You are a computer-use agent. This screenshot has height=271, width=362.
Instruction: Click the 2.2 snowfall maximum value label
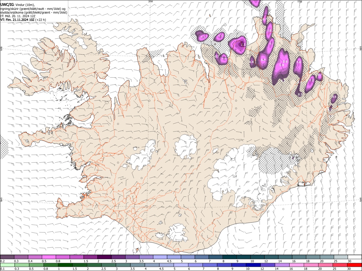click(x=243, y=45)
